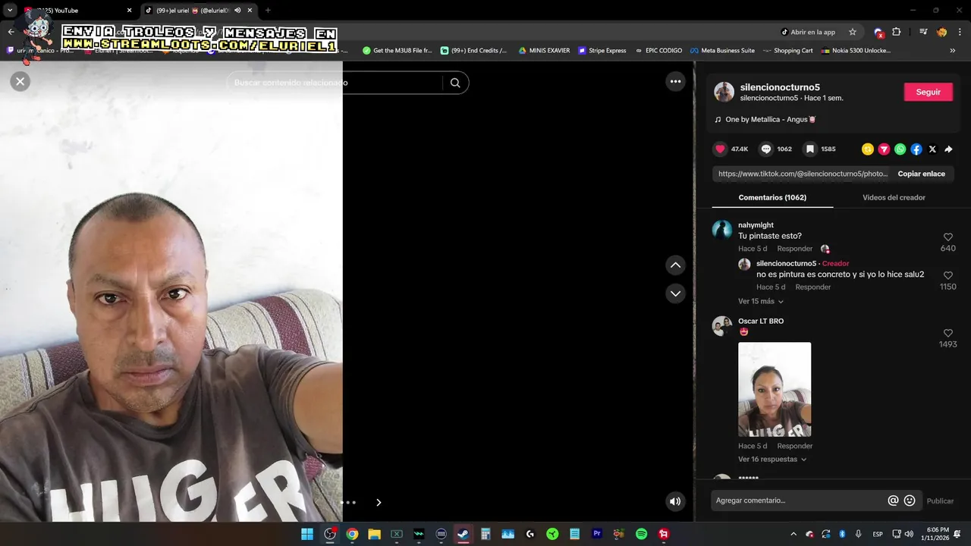The width and height of the screenshot is (971, 546).
Task: Like the post with the heart icon
Action: [x=721, y=149]
